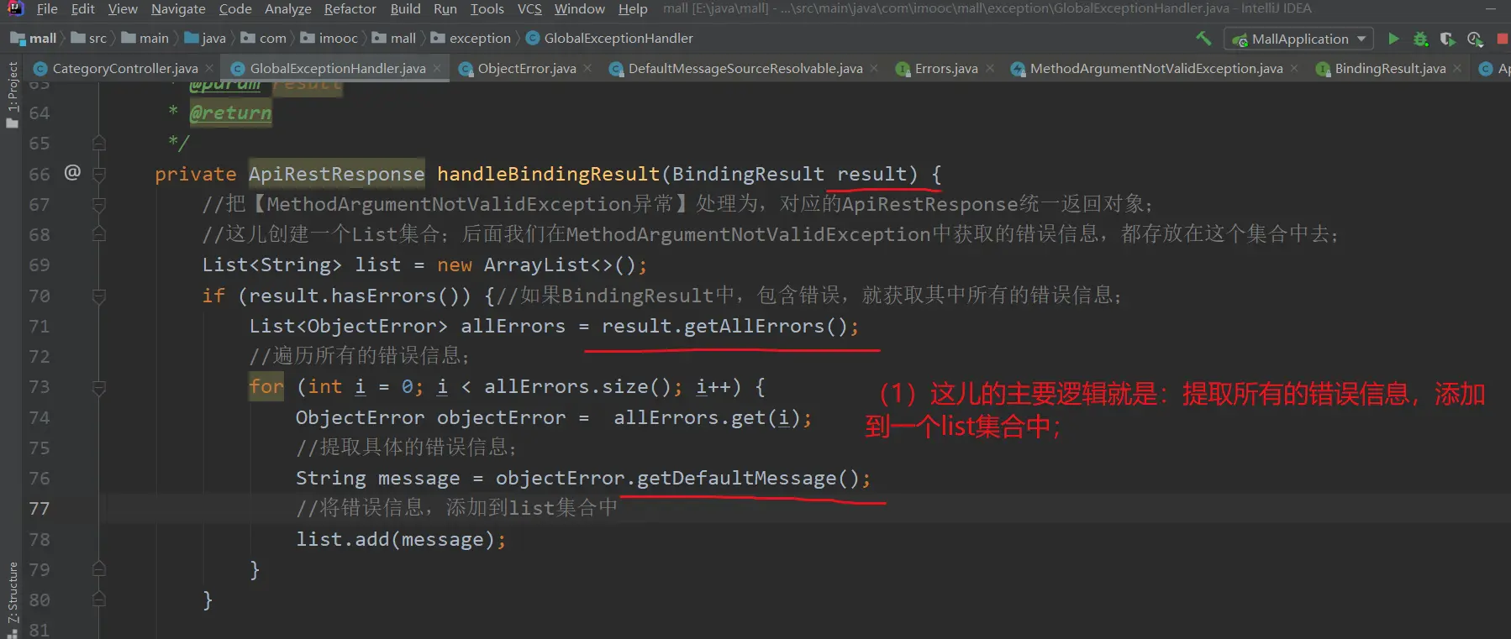
Task: Switch to the Errors.java tab
Action: click(946, 69)
